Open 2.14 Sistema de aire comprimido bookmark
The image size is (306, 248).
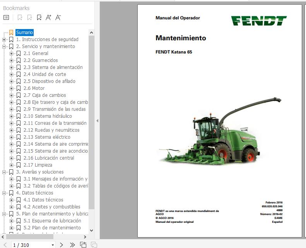[56, 144]
